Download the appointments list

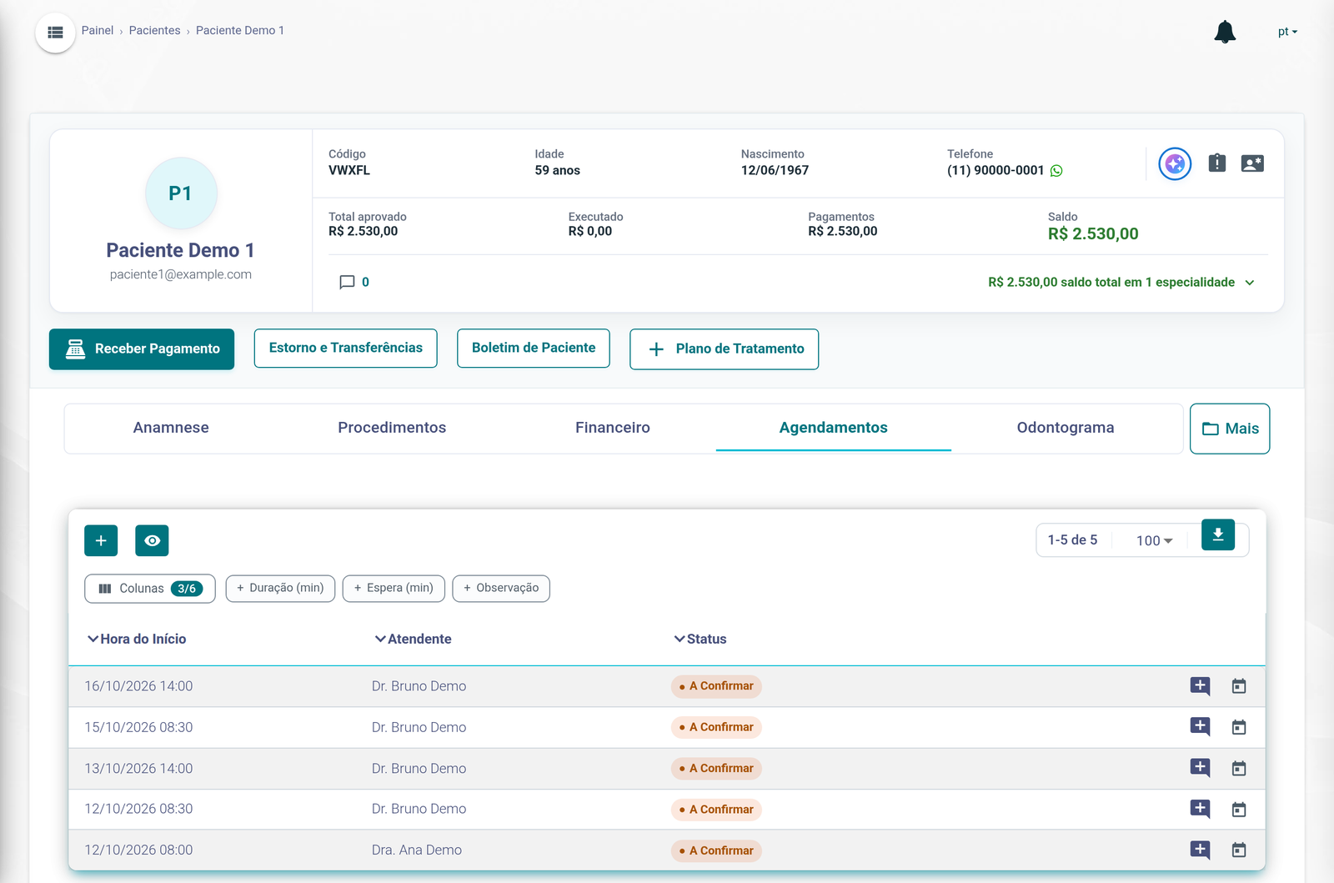(x=1218, y=534)
